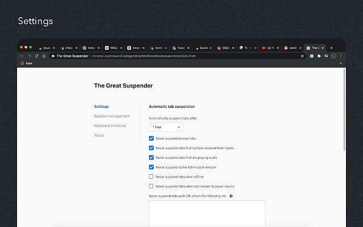The height and width of the screenshot is (227, 363).
Task: Close the bookmarks bar notice with X
Action: (x=340, y=63)
